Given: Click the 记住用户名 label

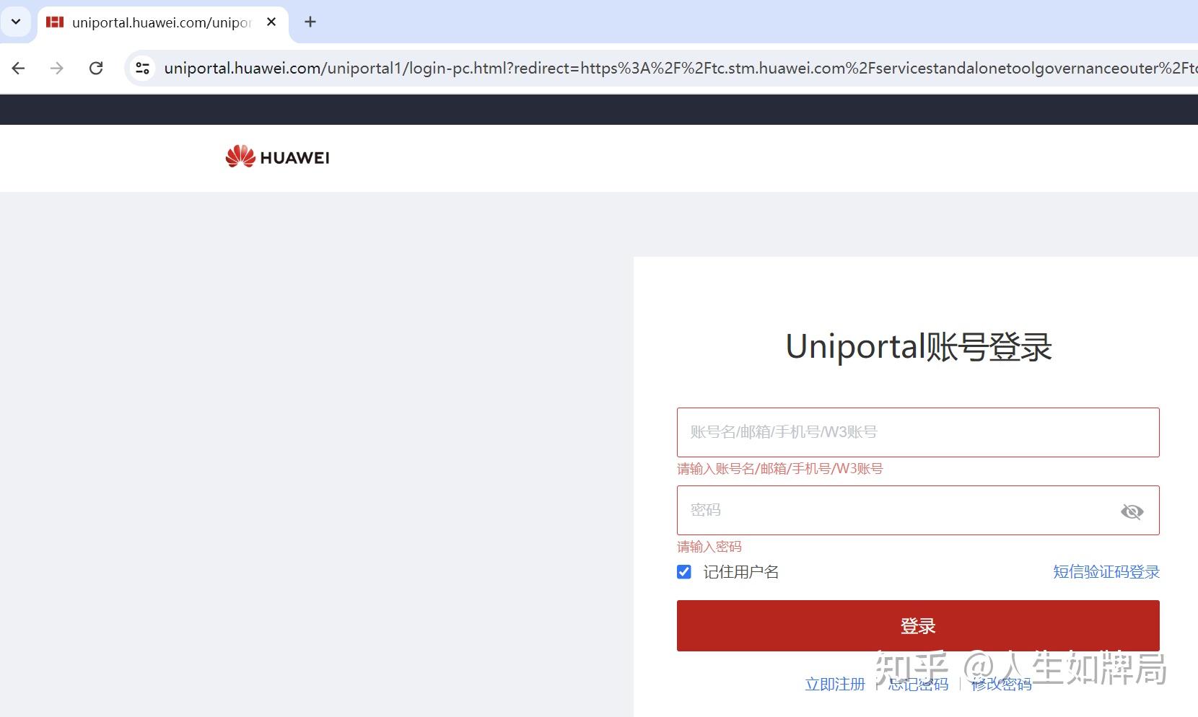Looking at the screenshot, I should coord(741,572).
